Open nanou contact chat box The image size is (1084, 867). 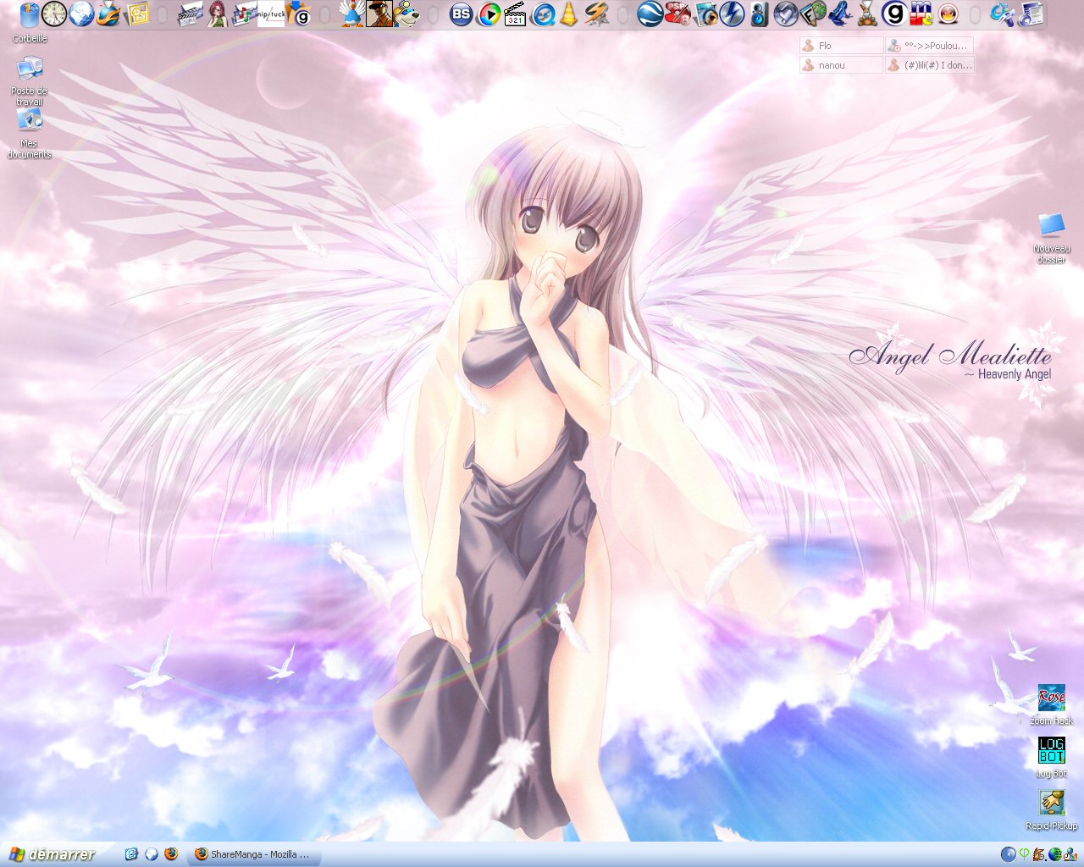point(842,65)
